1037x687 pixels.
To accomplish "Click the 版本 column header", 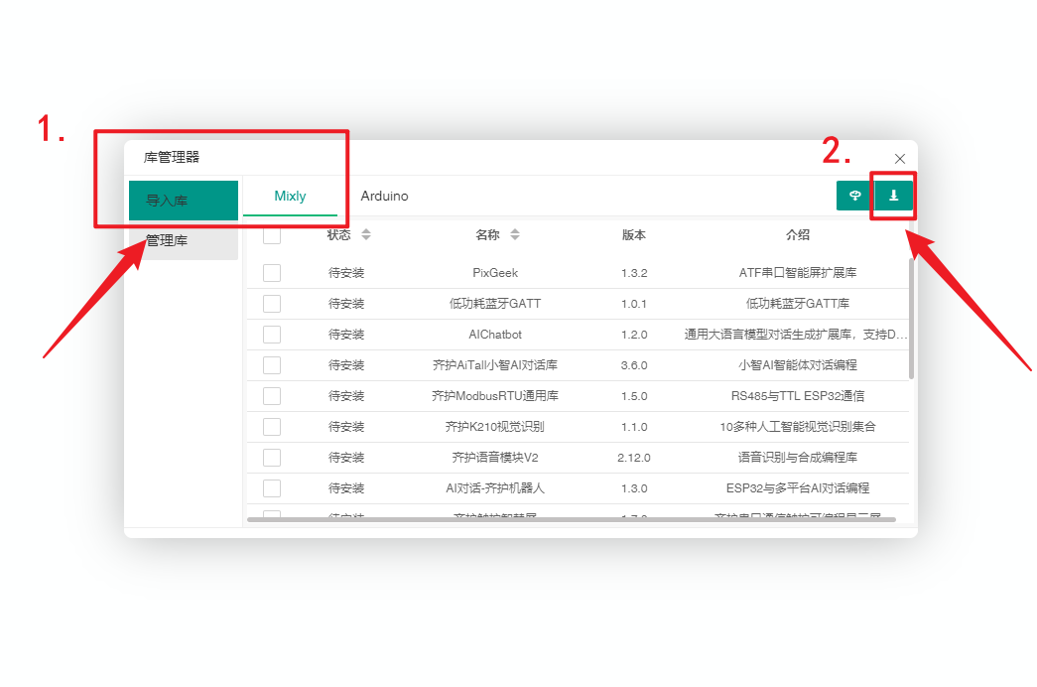I will (633, 235).
